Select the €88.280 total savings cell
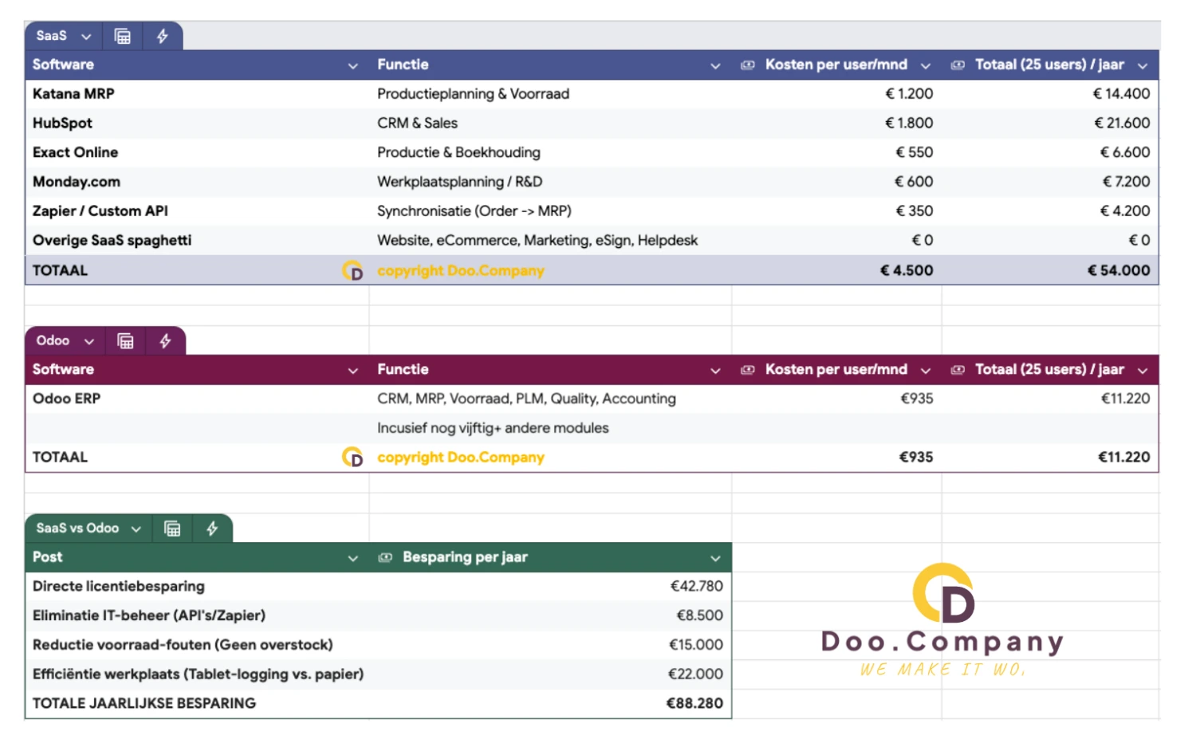Viewport: 1196px width, 751px height. click(550, 704)
